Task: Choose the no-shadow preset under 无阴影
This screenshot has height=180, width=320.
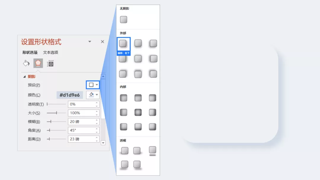Action: click(124, 20)
